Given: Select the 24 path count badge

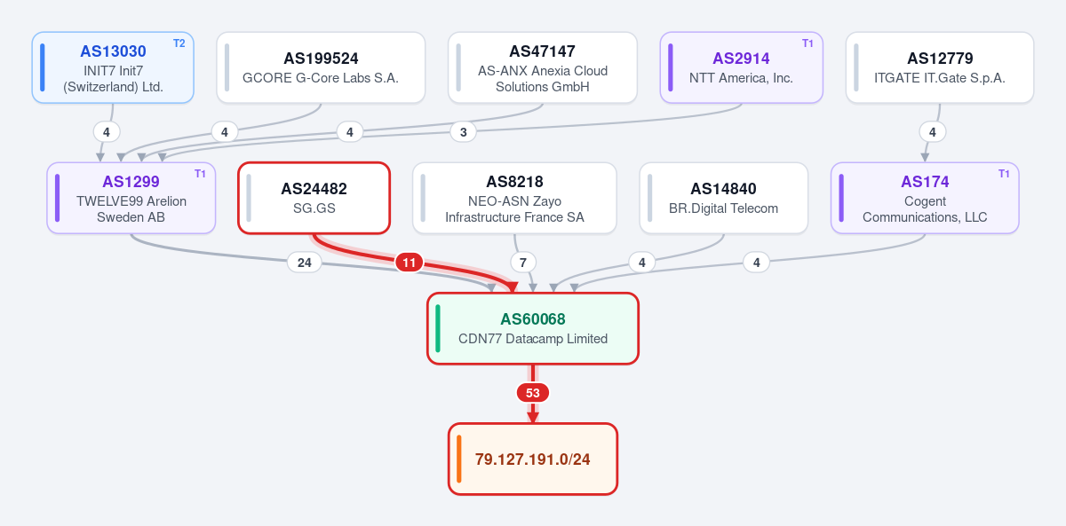Looking at the screenshot, I should (304, 263).
